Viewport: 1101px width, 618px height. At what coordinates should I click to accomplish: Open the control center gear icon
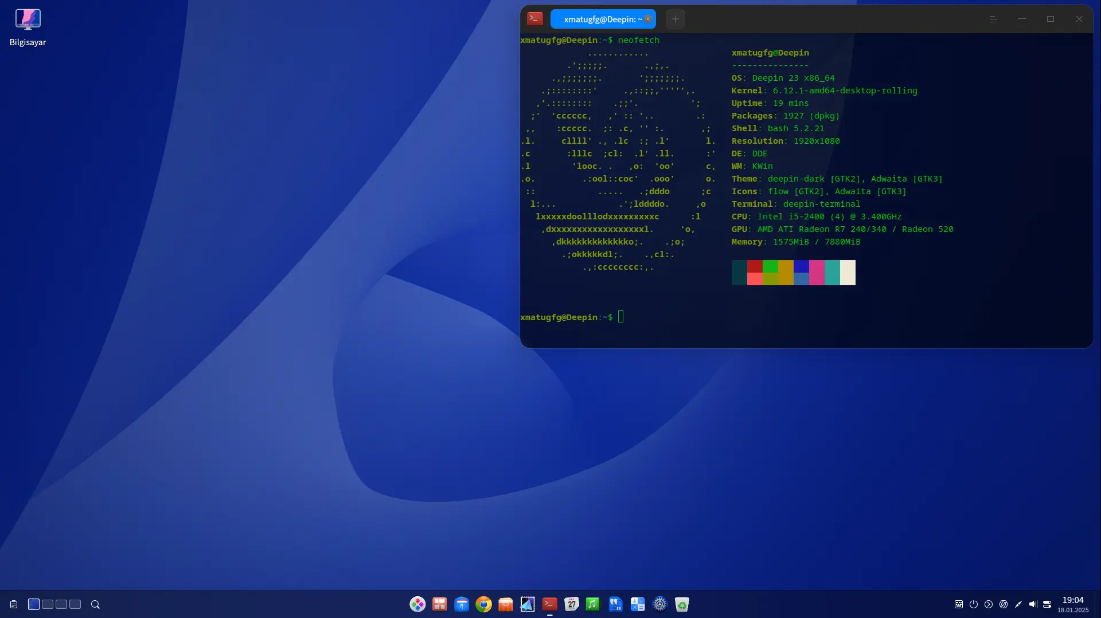pos(660,604)
